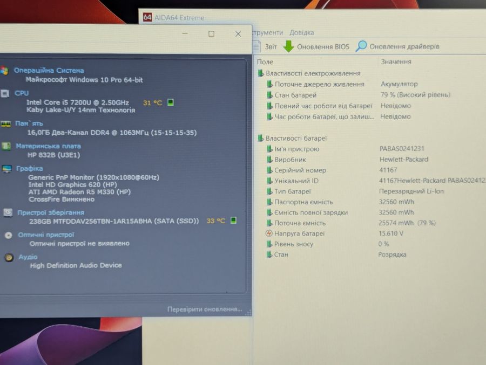The width and height of the screenshot is (486, 365).
Task: Click the lightning icon next to Напруга батареї
Action: click(x=269, y=233)
